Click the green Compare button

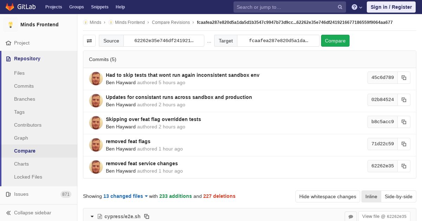335,41
